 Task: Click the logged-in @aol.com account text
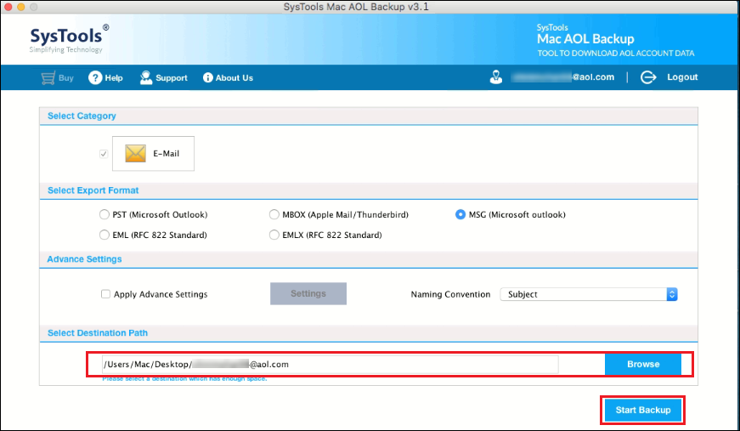pos(562,77)
